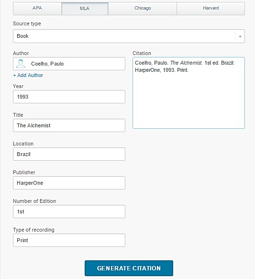Select the Title field with The Alchemist

[x=69, y=125]
